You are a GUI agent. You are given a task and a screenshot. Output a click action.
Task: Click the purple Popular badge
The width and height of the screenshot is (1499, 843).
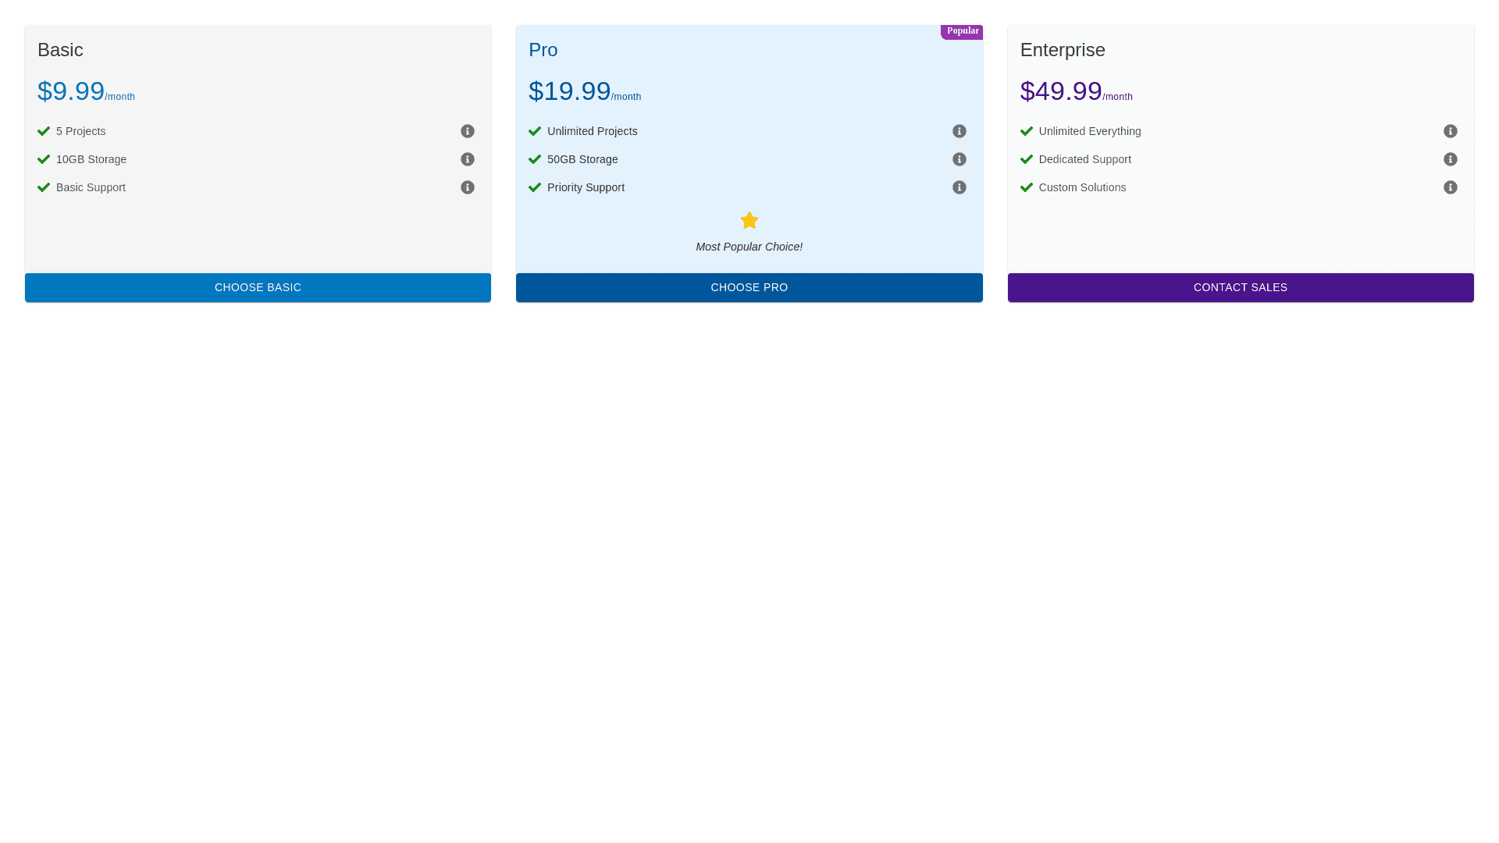[962, 31]
